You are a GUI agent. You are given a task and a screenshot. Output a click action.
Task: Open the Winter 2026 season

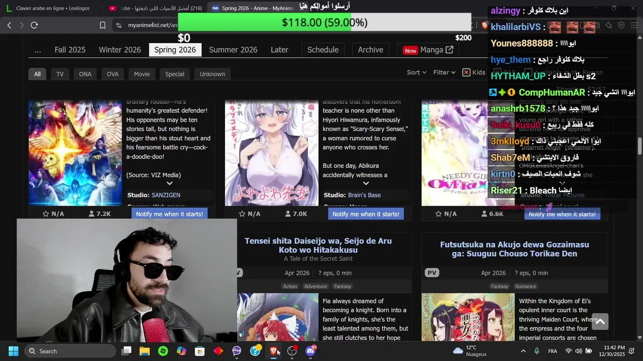[x=120, y=50]
